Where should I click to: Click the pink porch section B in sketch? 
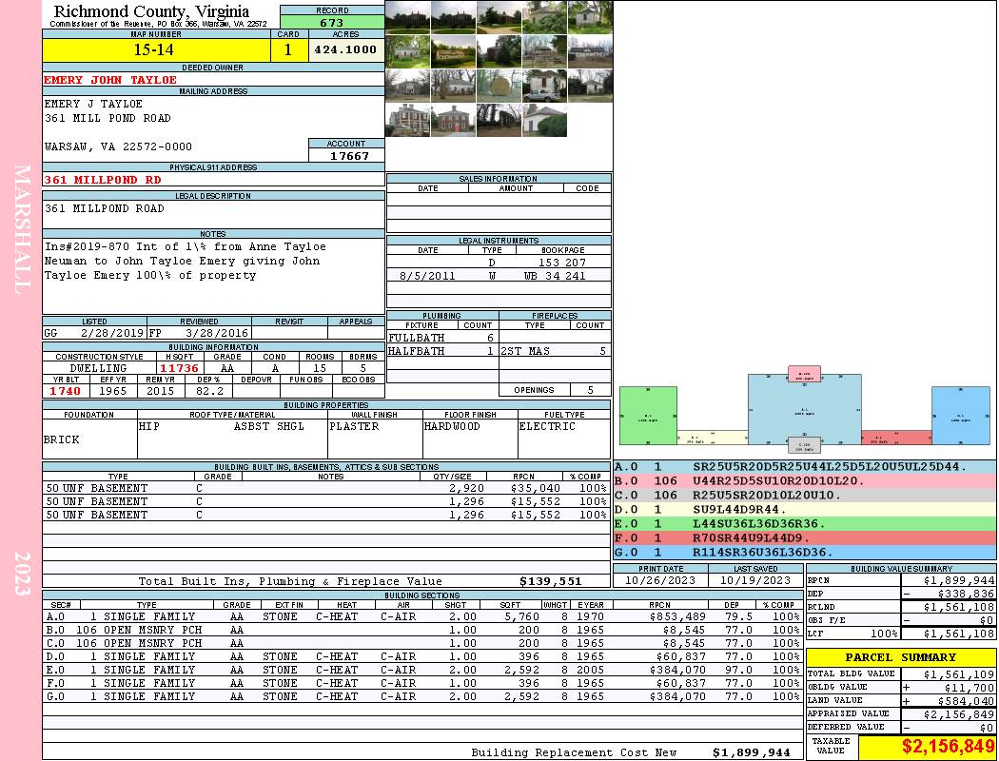804,374
